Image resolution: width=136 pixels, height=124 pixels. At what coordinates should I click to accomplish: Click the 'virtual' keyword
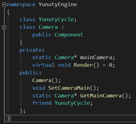(43, 65)
